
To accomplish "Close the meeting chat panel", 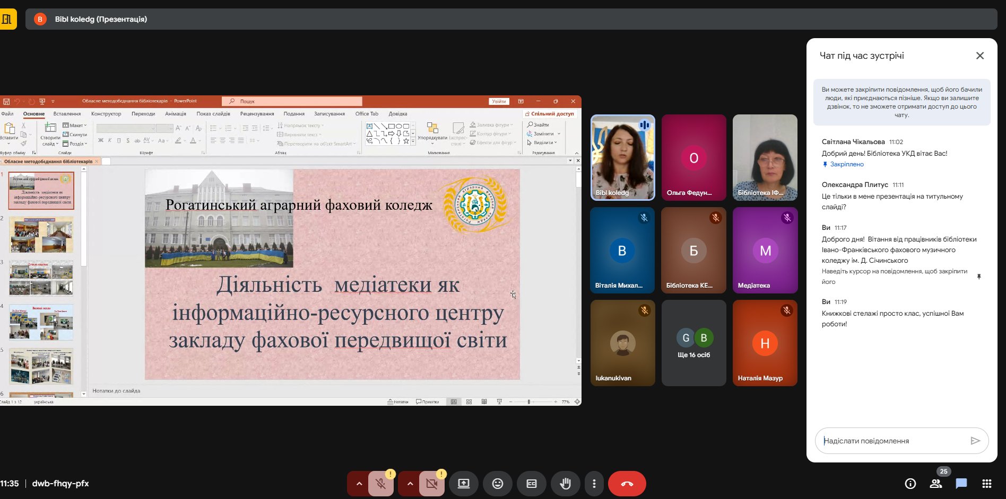I will [x=979, y=56].
